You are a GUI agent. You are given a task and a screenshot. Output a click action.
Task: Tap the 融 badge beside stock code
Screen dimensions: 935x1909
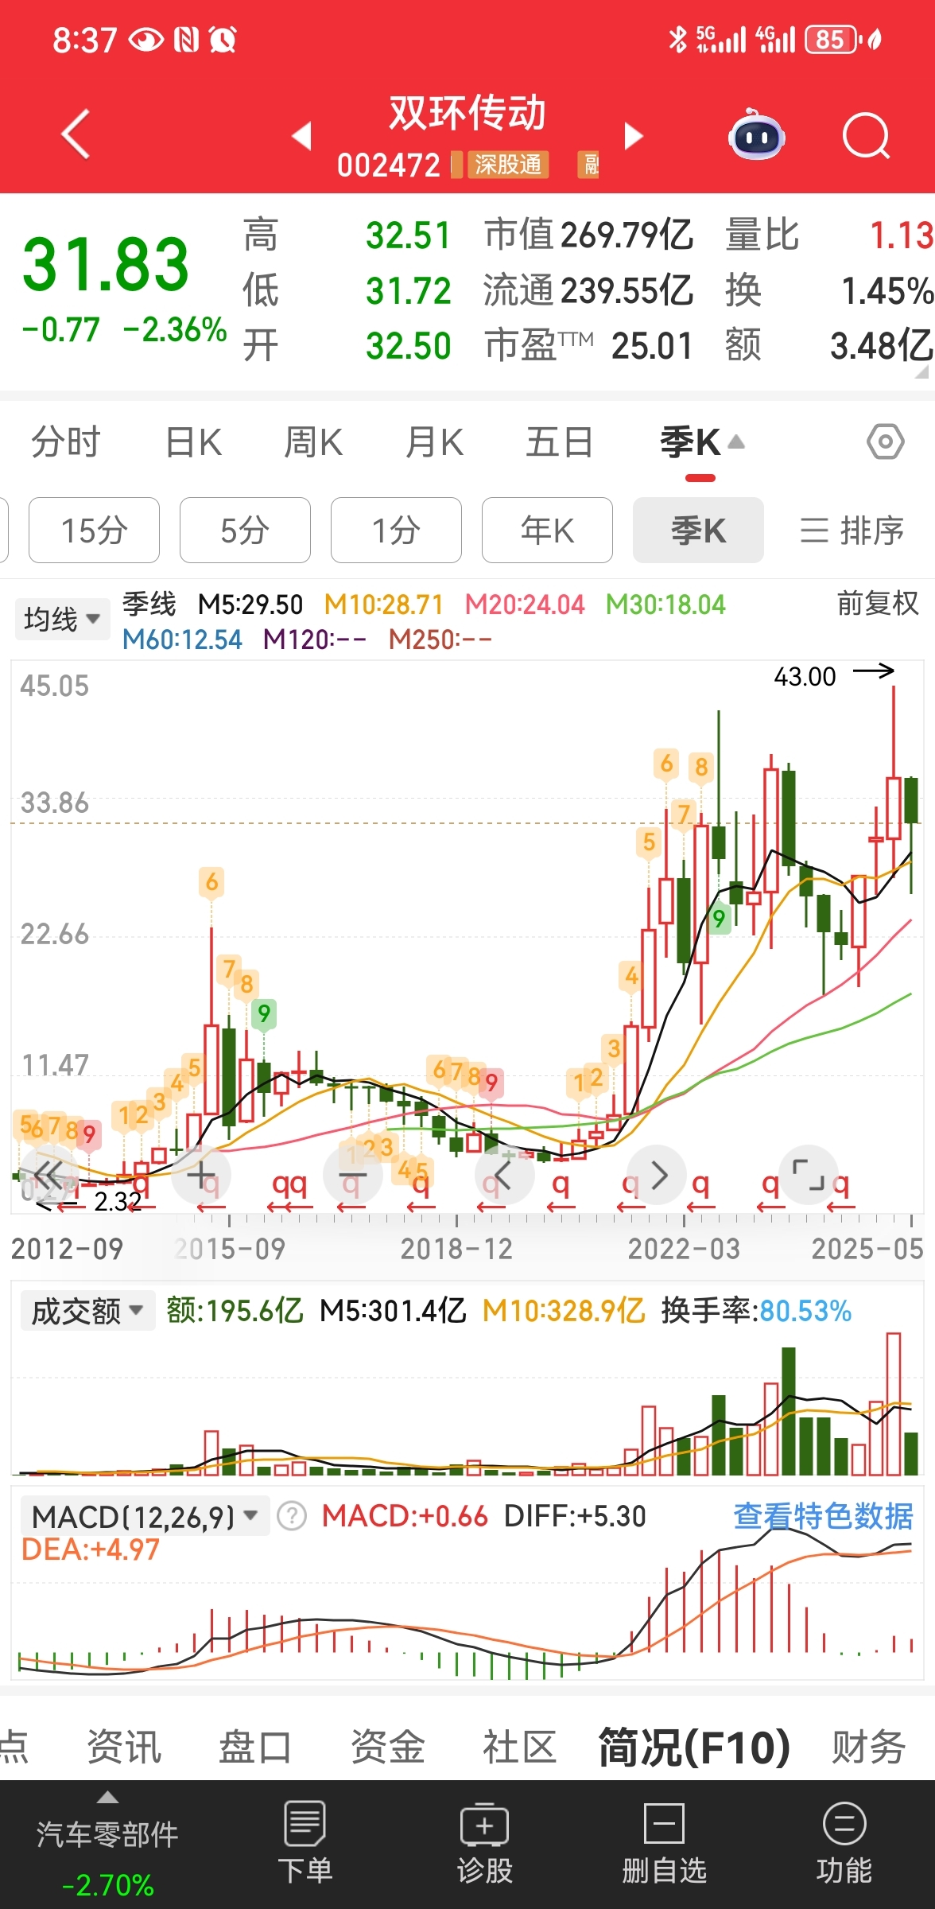(x=588, y=165)
